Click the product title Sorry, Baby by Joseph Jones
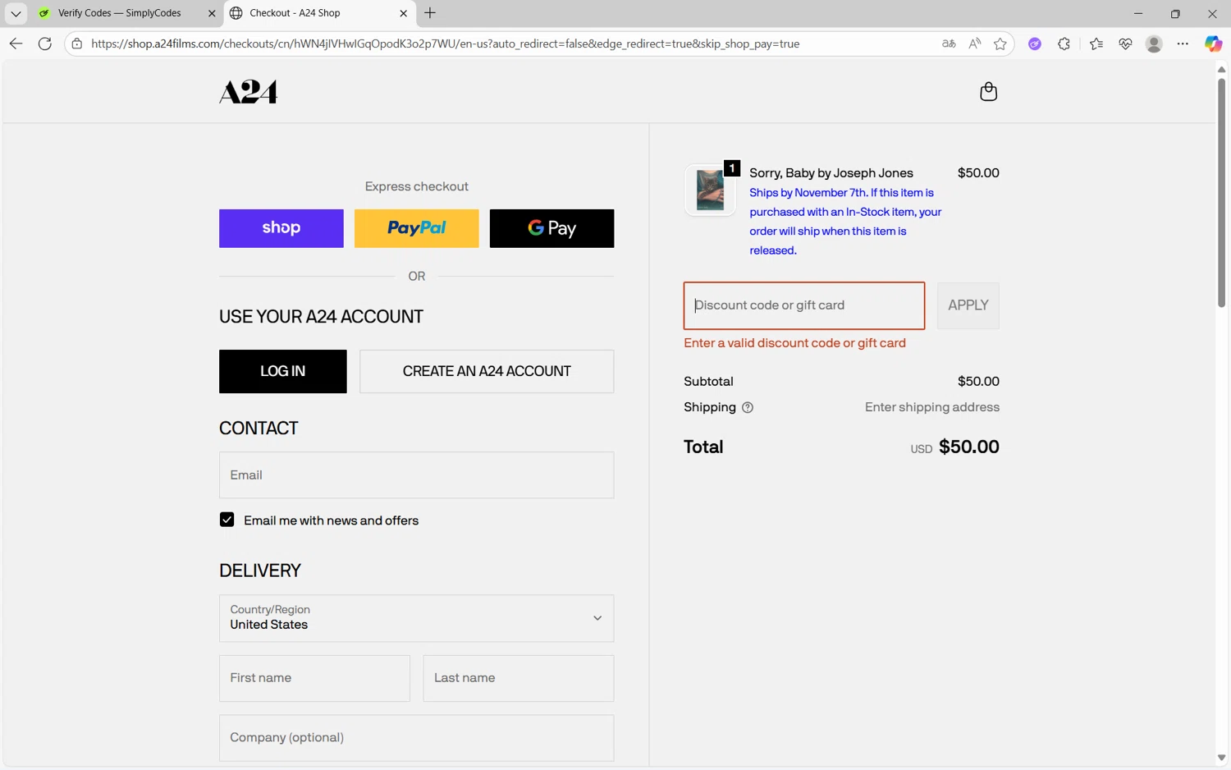This screenshot has height=770, width=1231. [x=831, y=173]
